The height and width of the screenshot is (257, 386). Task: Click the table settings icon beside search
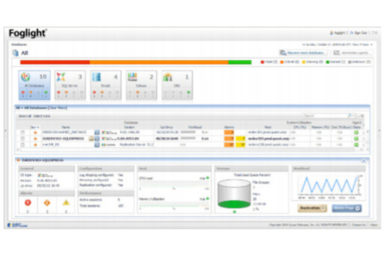[362, 116]
